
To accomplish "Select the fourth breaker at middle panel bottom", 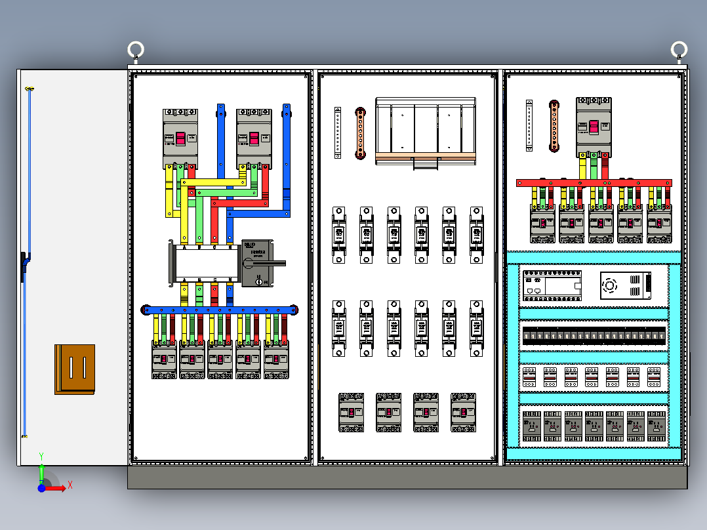I will [464, 413].
